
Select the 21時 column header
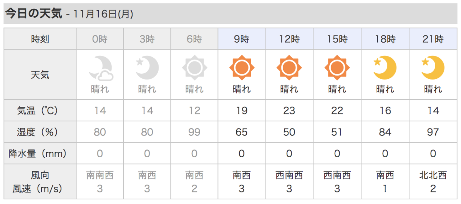coord(433,39)
